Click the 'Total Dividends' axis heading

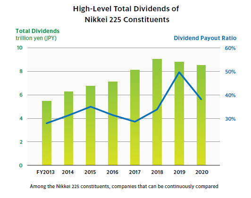pos(37,31)
